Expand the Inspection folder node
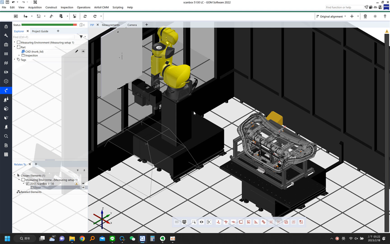 (19, 55)
